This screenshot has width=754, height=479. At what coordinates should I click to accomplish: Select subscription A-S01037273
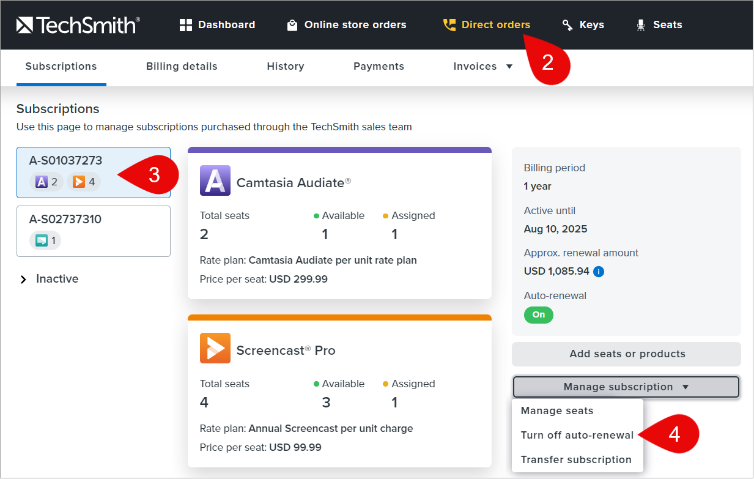[94, 173]
